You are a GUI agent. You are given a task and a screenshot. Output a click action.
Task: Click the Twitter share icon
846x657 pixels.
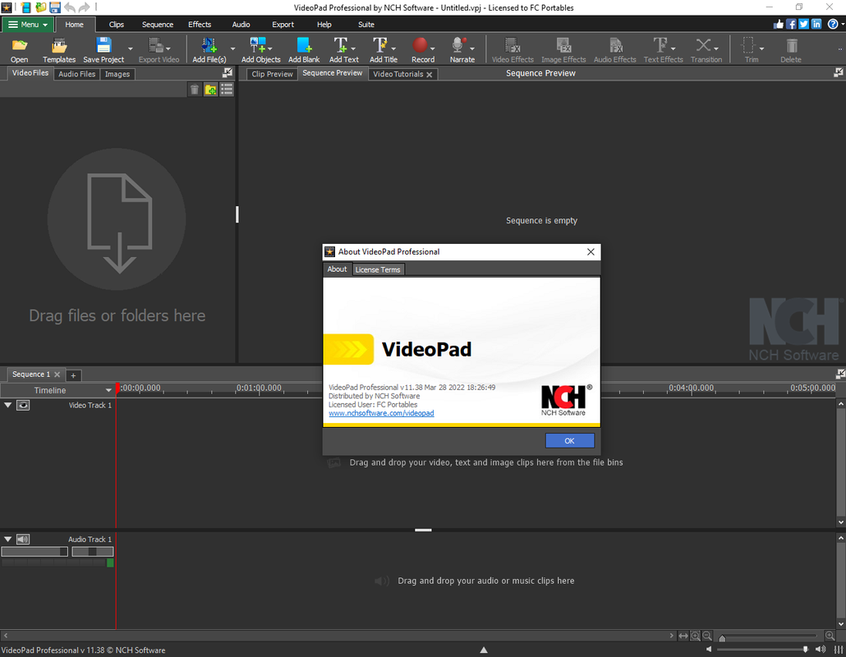pyautogui.click(x=803, y=24)
